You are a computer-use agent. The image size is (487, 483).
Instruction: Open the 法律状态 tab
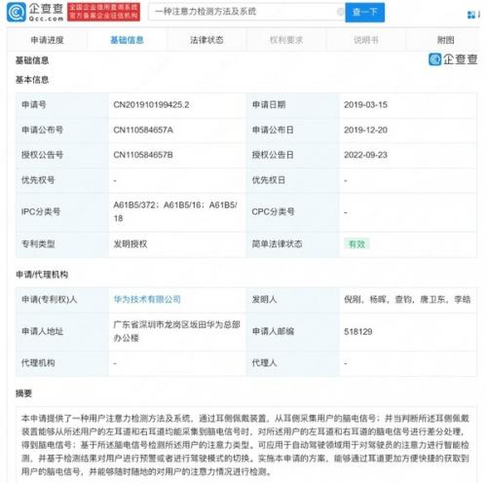tap(206, 40)
